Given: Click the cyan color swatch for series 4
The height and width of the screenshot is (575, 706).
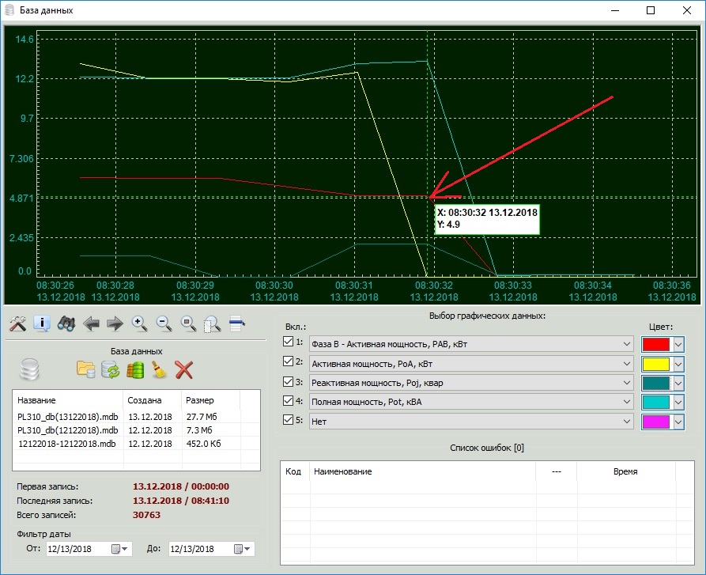Looking at the screenshot, I should pos(656,402).
